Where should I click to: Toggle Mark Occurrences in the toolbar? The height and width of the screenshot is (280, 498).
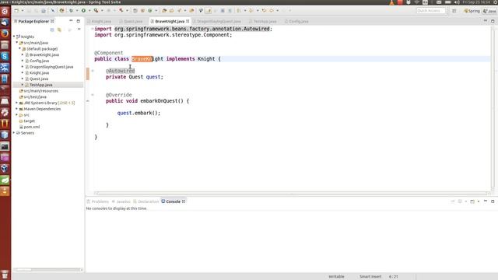209,10
